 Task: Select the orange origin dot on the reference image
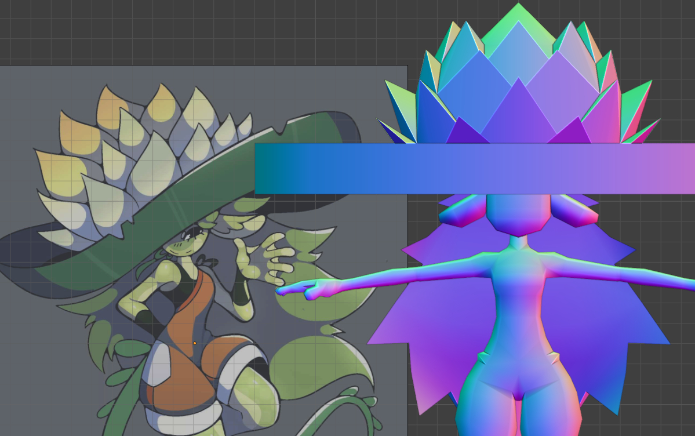(x=195, y=344)
